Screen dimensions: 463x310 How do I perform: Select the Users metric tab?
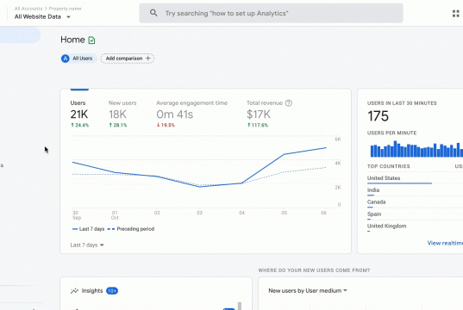click(79, 114)
